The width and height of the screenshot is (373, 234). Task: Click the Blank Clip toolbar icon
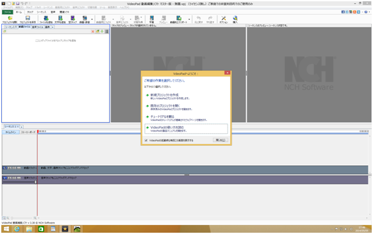coord(73,19)
